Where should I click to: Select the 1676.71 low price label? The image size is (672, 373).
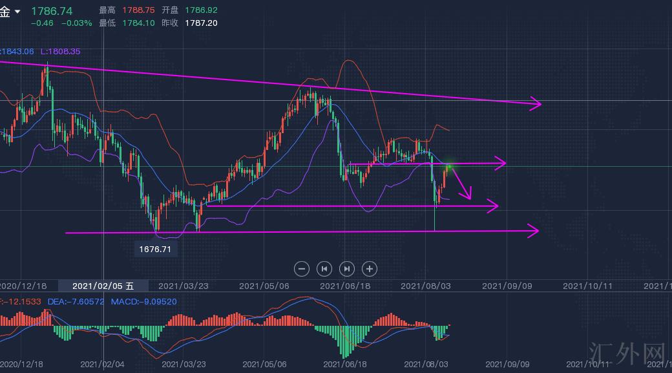155,249
